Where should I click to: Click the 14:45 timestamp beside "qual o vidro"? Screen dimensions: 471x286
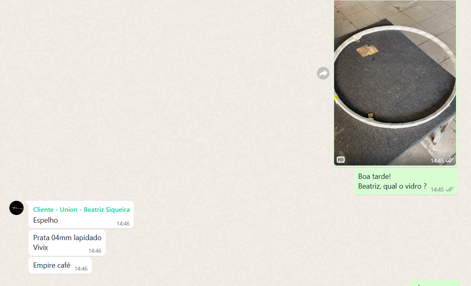coord(437,190)
